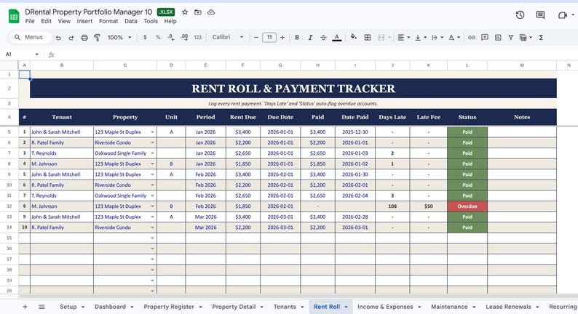Image resolution: width=578 pixels, height=314 pixels.
Task: Open version history clock icon
Action: click(520, 15)
